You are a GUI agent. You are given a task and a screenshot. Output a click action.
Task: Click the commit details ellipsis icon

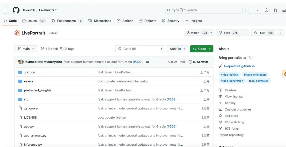point(148,62)
